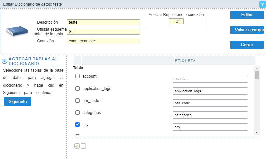The width and height of the screenshot is (266, 159).
Task: Enable the account table checkbox
Action: [x=78, y=76]
